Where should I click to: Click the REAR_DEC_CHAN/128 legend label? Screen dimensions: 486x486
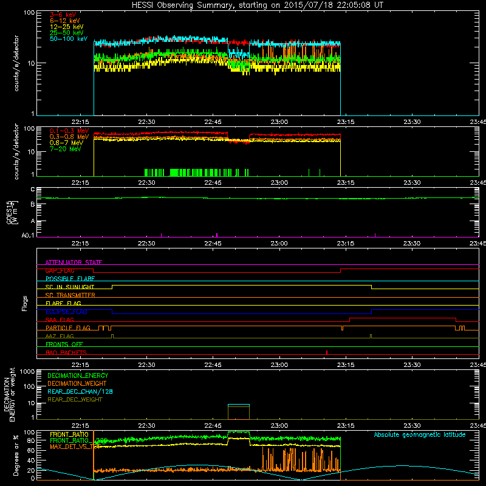80,391
